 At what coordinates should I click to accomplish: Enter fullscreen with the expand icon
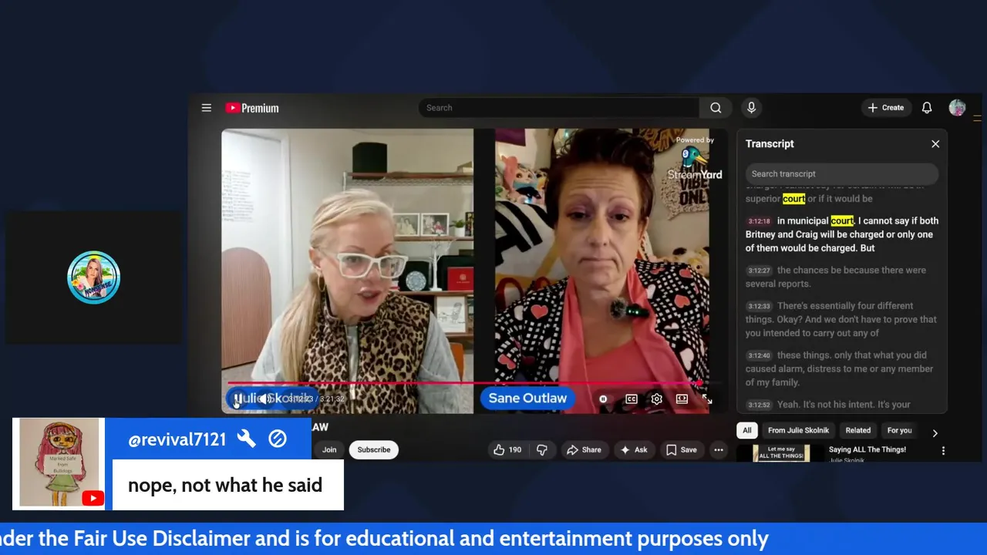click(706, 399)
